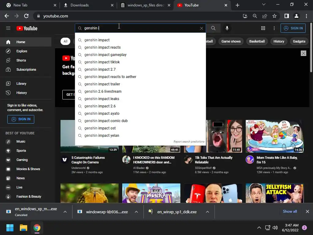
Task: Switch to the Downloads tab
Action: coord(88,5)
